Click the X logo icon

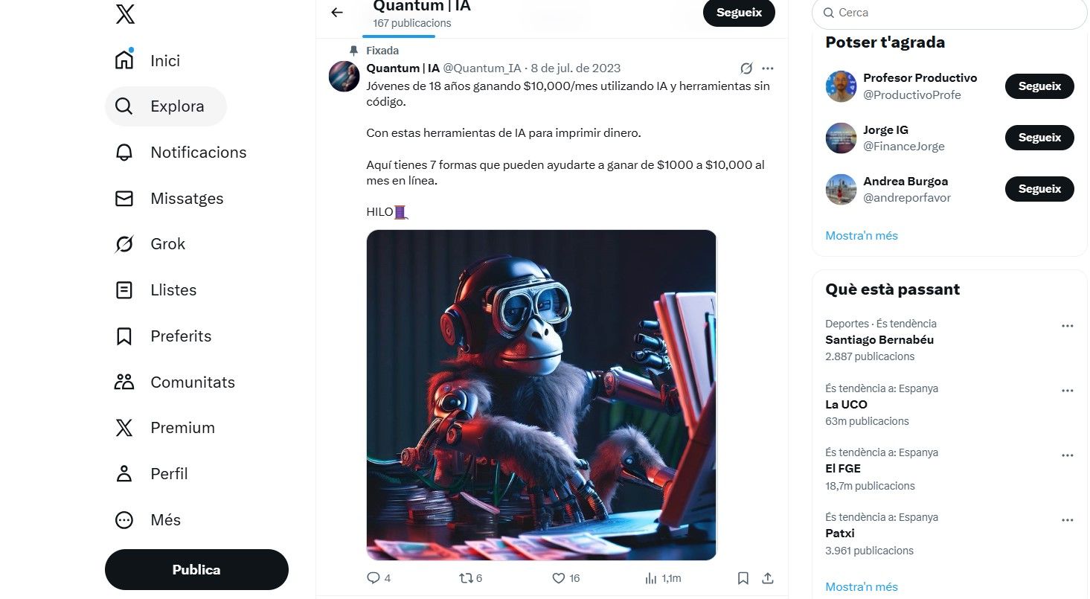125,13
